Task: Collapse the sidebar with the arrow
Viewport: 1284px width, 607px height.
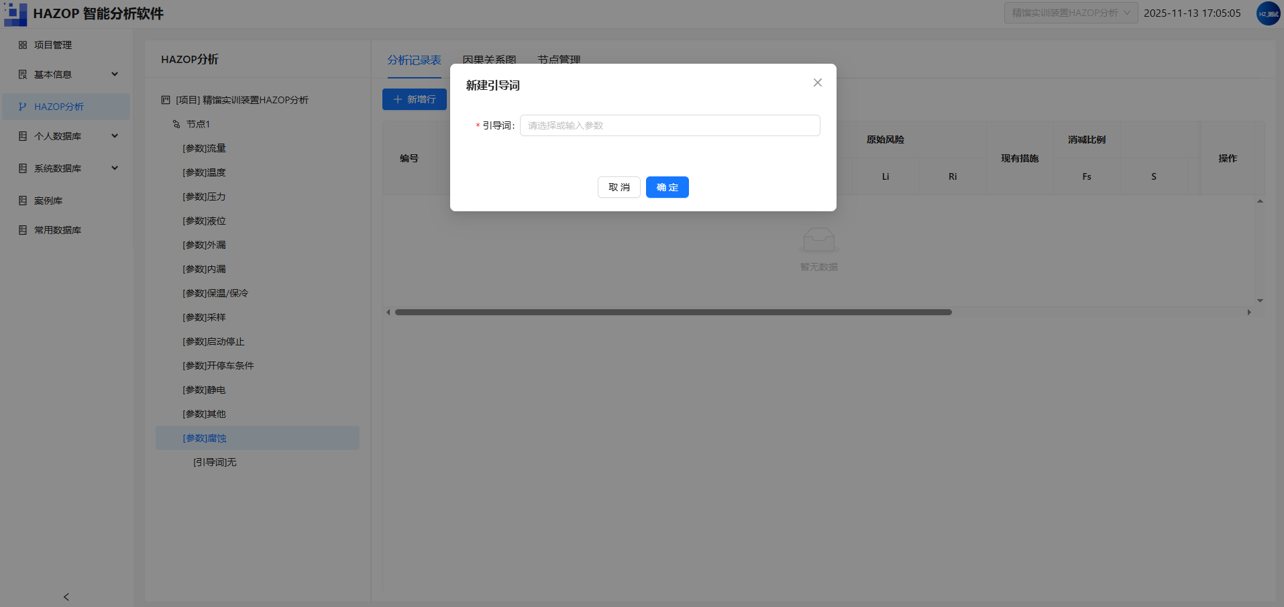Action: [66, 597]
